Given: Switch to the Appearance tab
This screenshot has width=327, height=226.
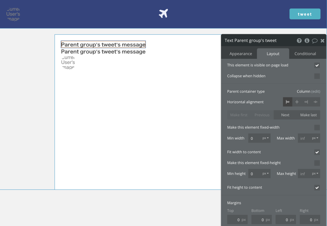Looking at the screenshot, I should click(241, 54).
